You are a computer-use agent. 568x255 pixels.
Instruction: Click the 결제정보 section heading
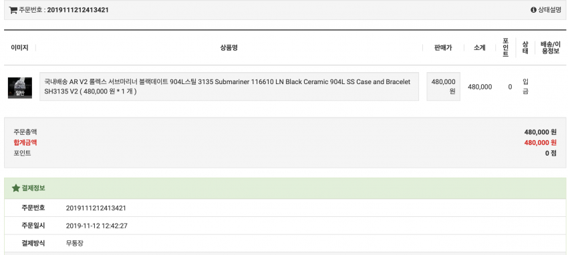click(33, 188)
